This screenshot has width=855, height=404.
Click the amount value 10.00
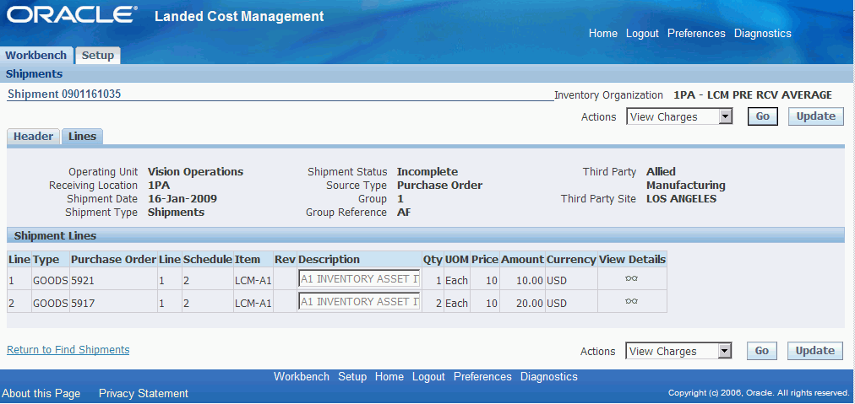coord(530,280)
